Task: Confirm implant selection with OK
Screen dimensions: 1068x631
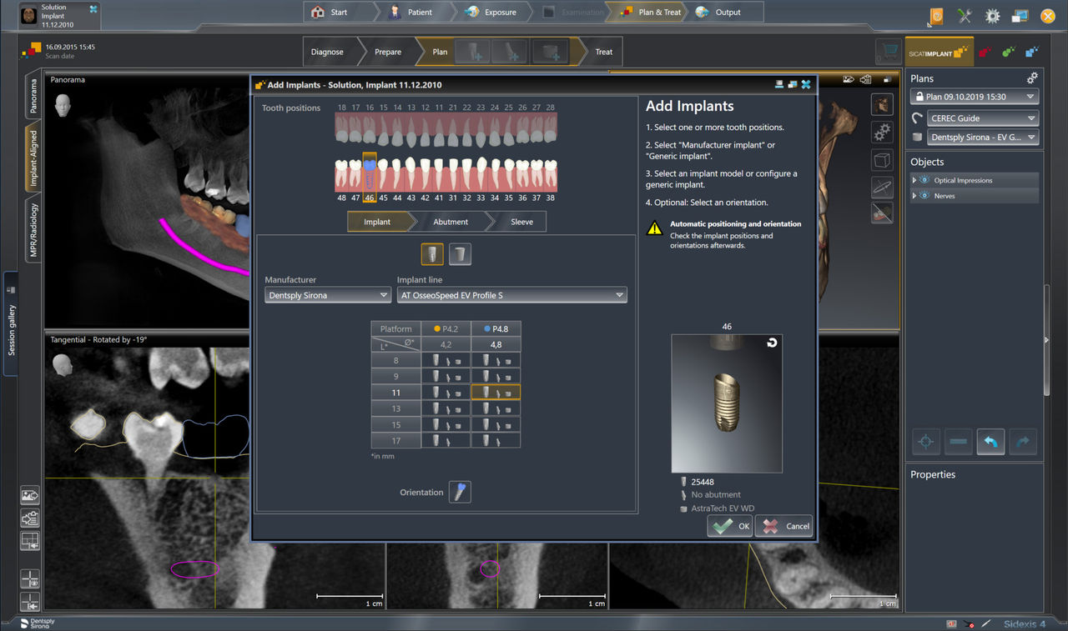Action: (729, 526)
